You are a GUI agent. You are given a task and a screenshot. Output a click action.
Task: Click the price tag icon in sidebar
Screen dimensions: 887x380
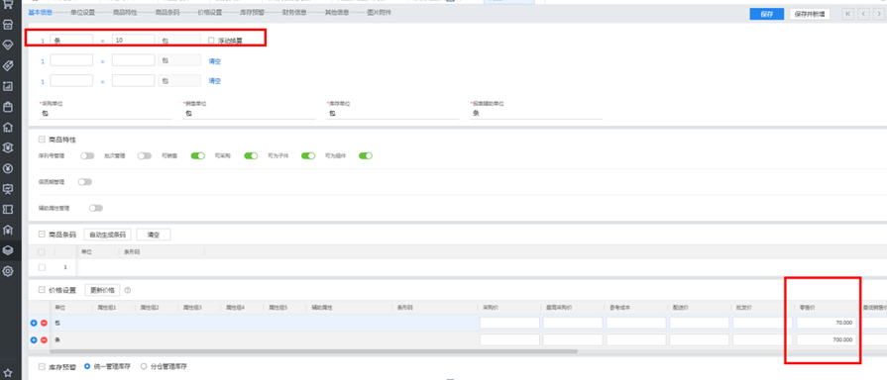click(x=8, y=65)
